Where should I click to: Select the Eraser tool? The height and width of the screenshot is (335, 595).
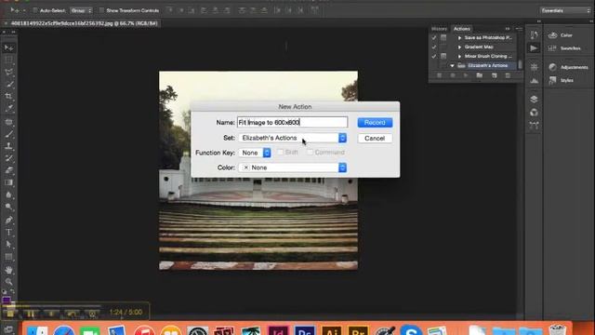[8, 170]
